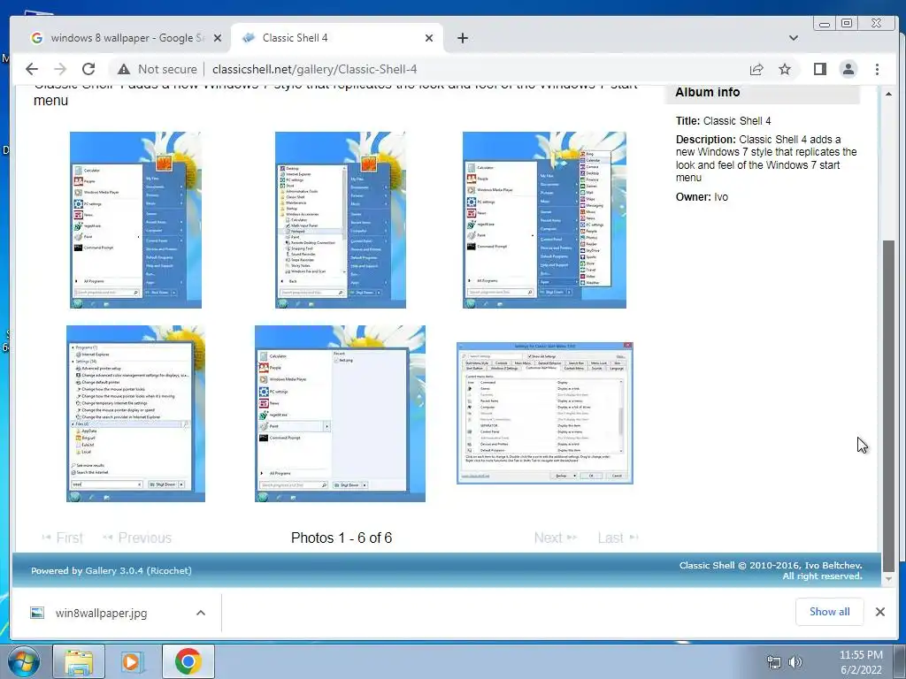Click the Owner: Ivo text
This screenshot has width=906, height=679.
[x=702, y=197]
